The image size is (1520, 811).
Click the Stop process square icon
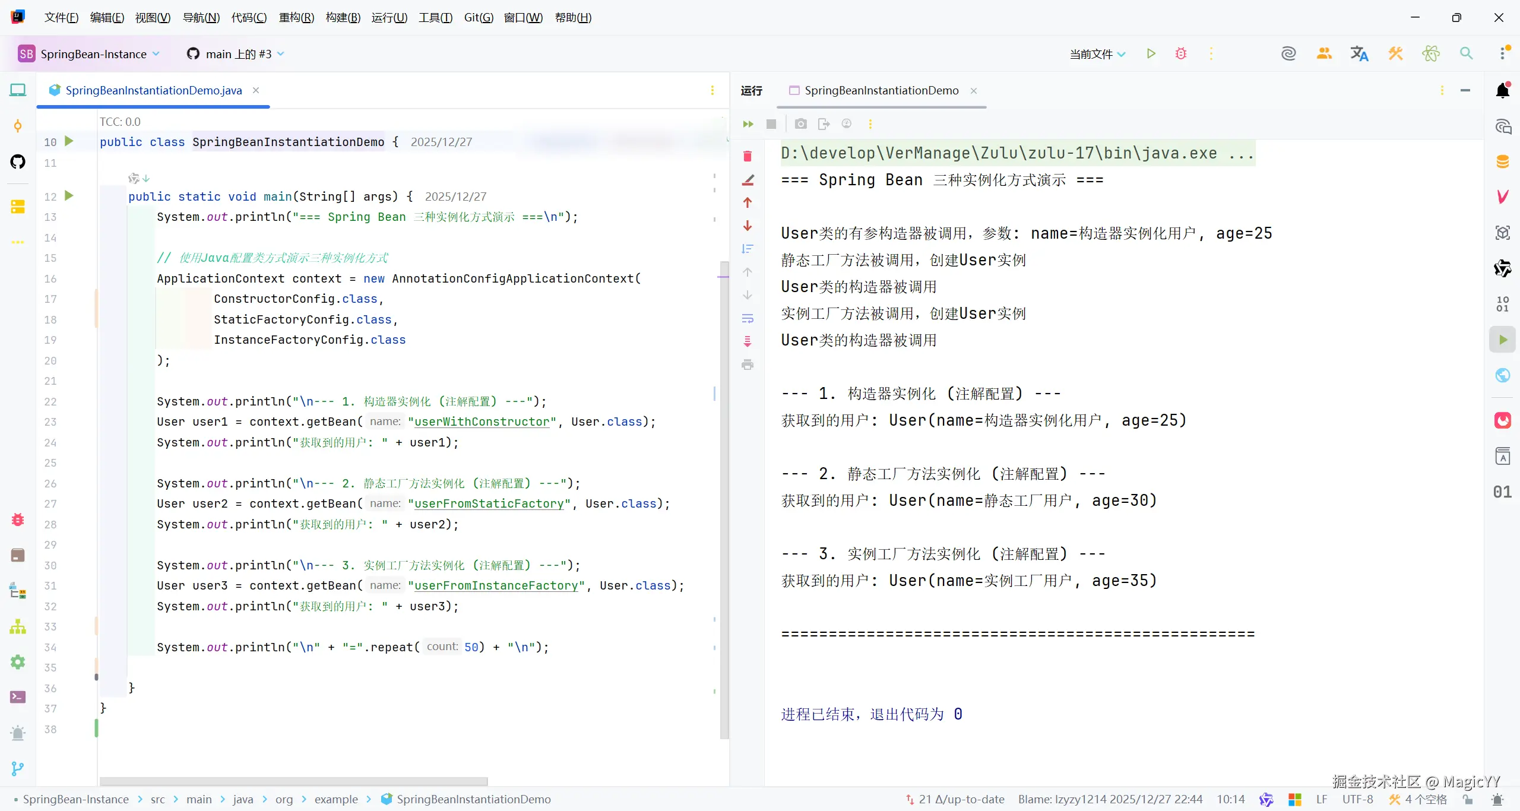click(x=771, y=124)
